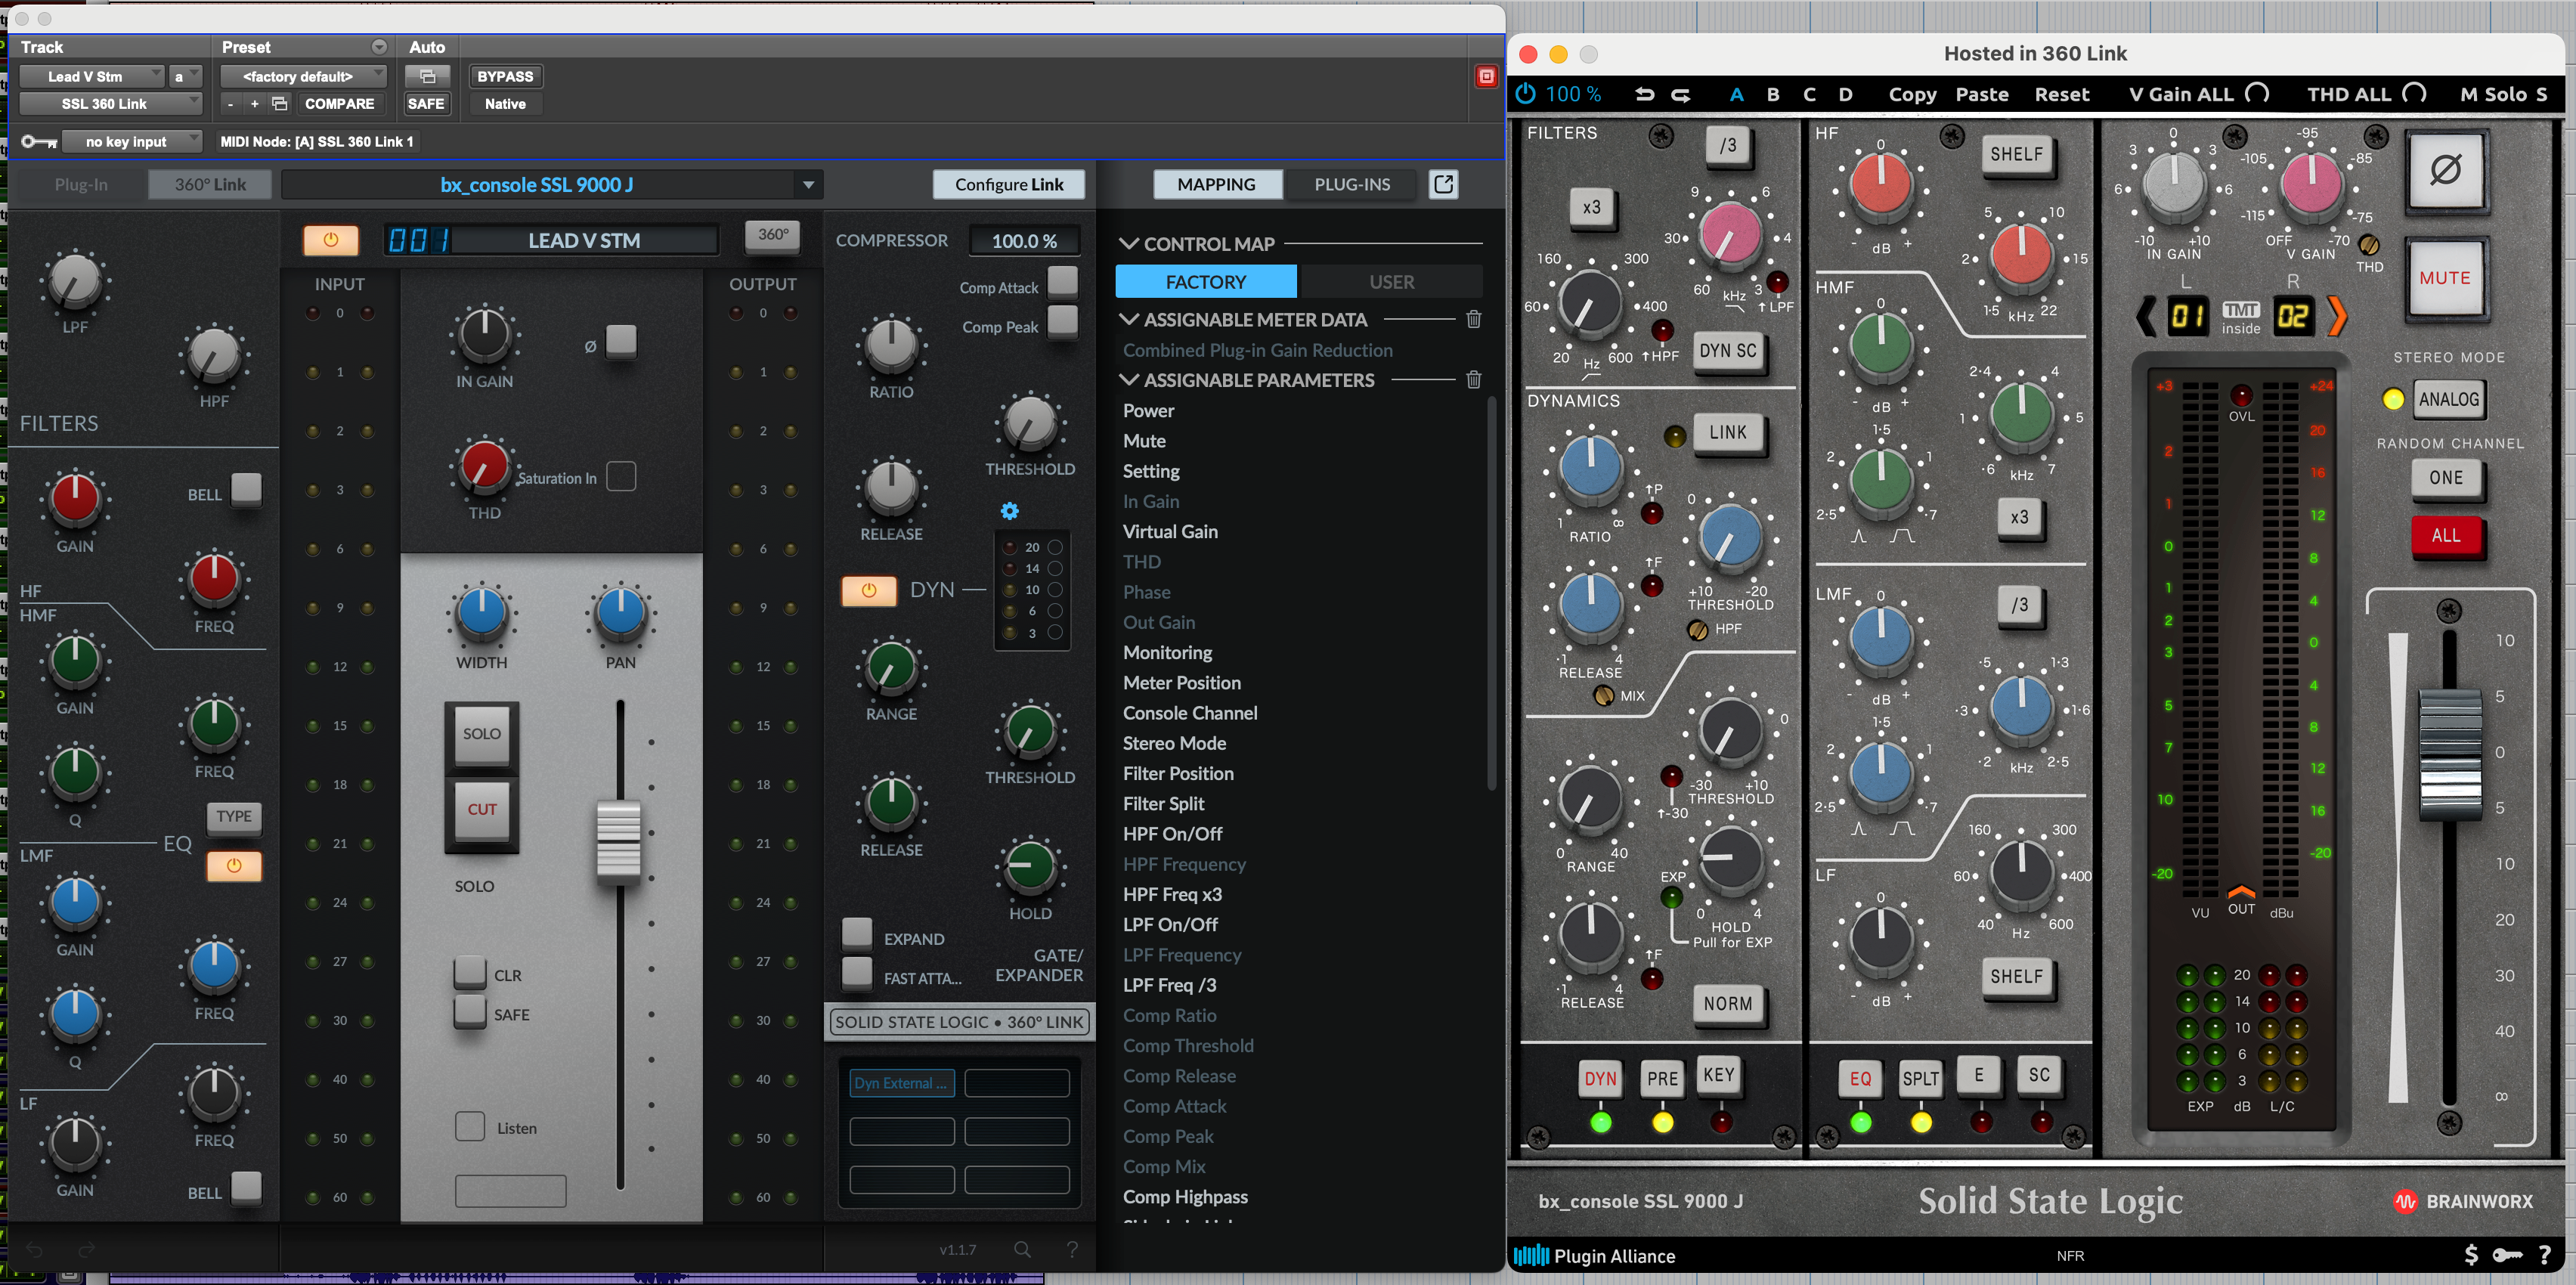Delete assignable parameters with trash icon
2576x1285 pixels.
pos(1473,380)
